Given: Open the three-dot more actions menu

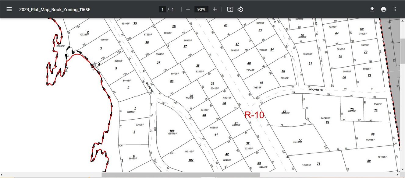Looking at the screenshot, I should (x=395, y=9).
